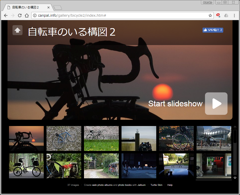Open the photo books link
Image resolution: width=240 pixels, height=195 pixels.
[x=125, y=185]
